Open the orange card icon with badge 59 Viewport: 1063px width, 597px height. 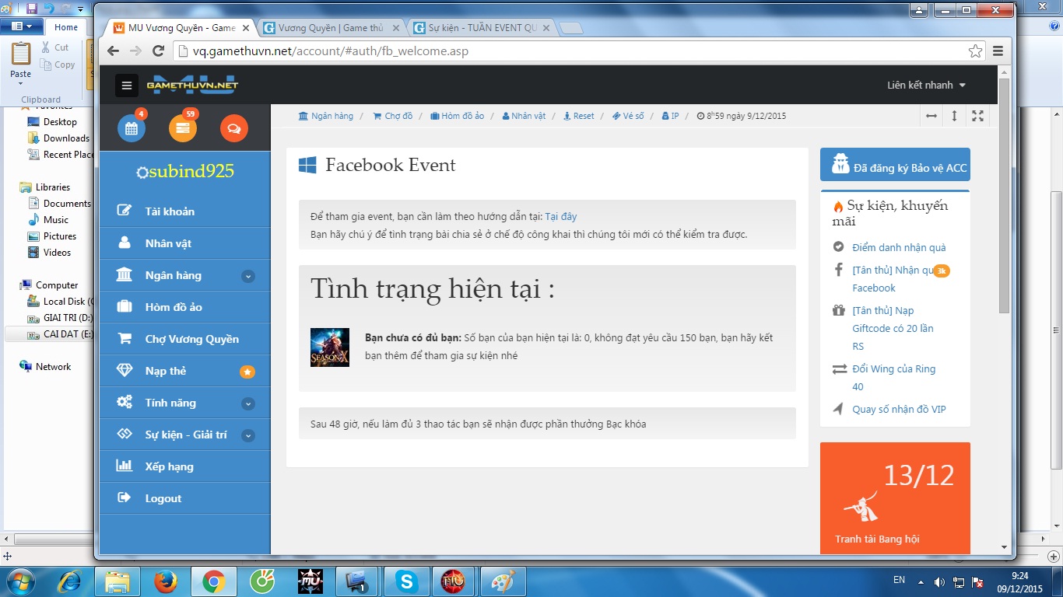[x=183, y=128]
